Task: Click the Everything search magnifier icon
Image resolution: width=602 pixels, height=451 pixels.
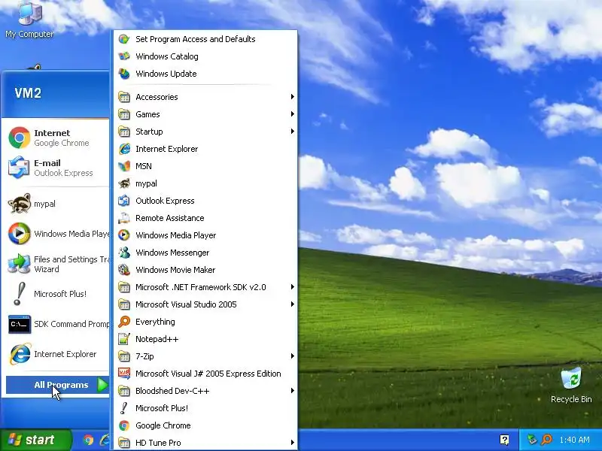Action: [124, 322]
